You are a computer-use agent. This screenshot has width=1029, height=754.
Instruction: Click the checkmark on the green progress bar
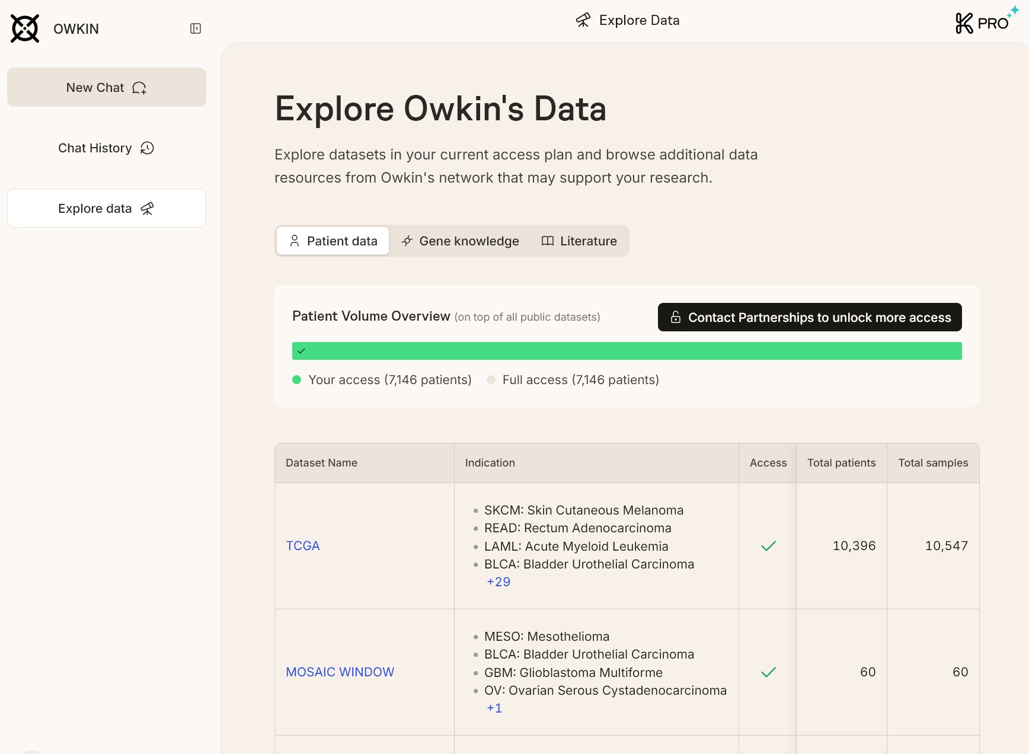(301, 351)
